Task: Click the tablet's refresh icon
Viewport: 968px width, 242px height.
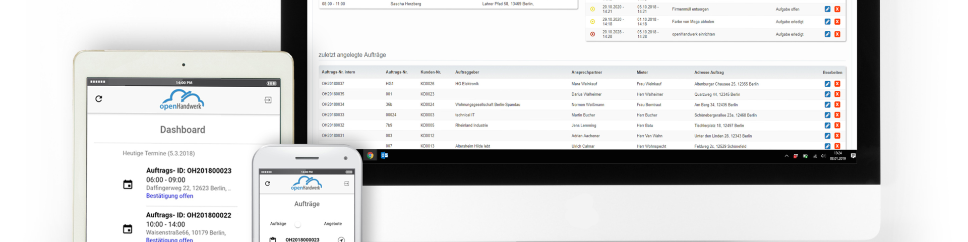Action: (99, 99)
